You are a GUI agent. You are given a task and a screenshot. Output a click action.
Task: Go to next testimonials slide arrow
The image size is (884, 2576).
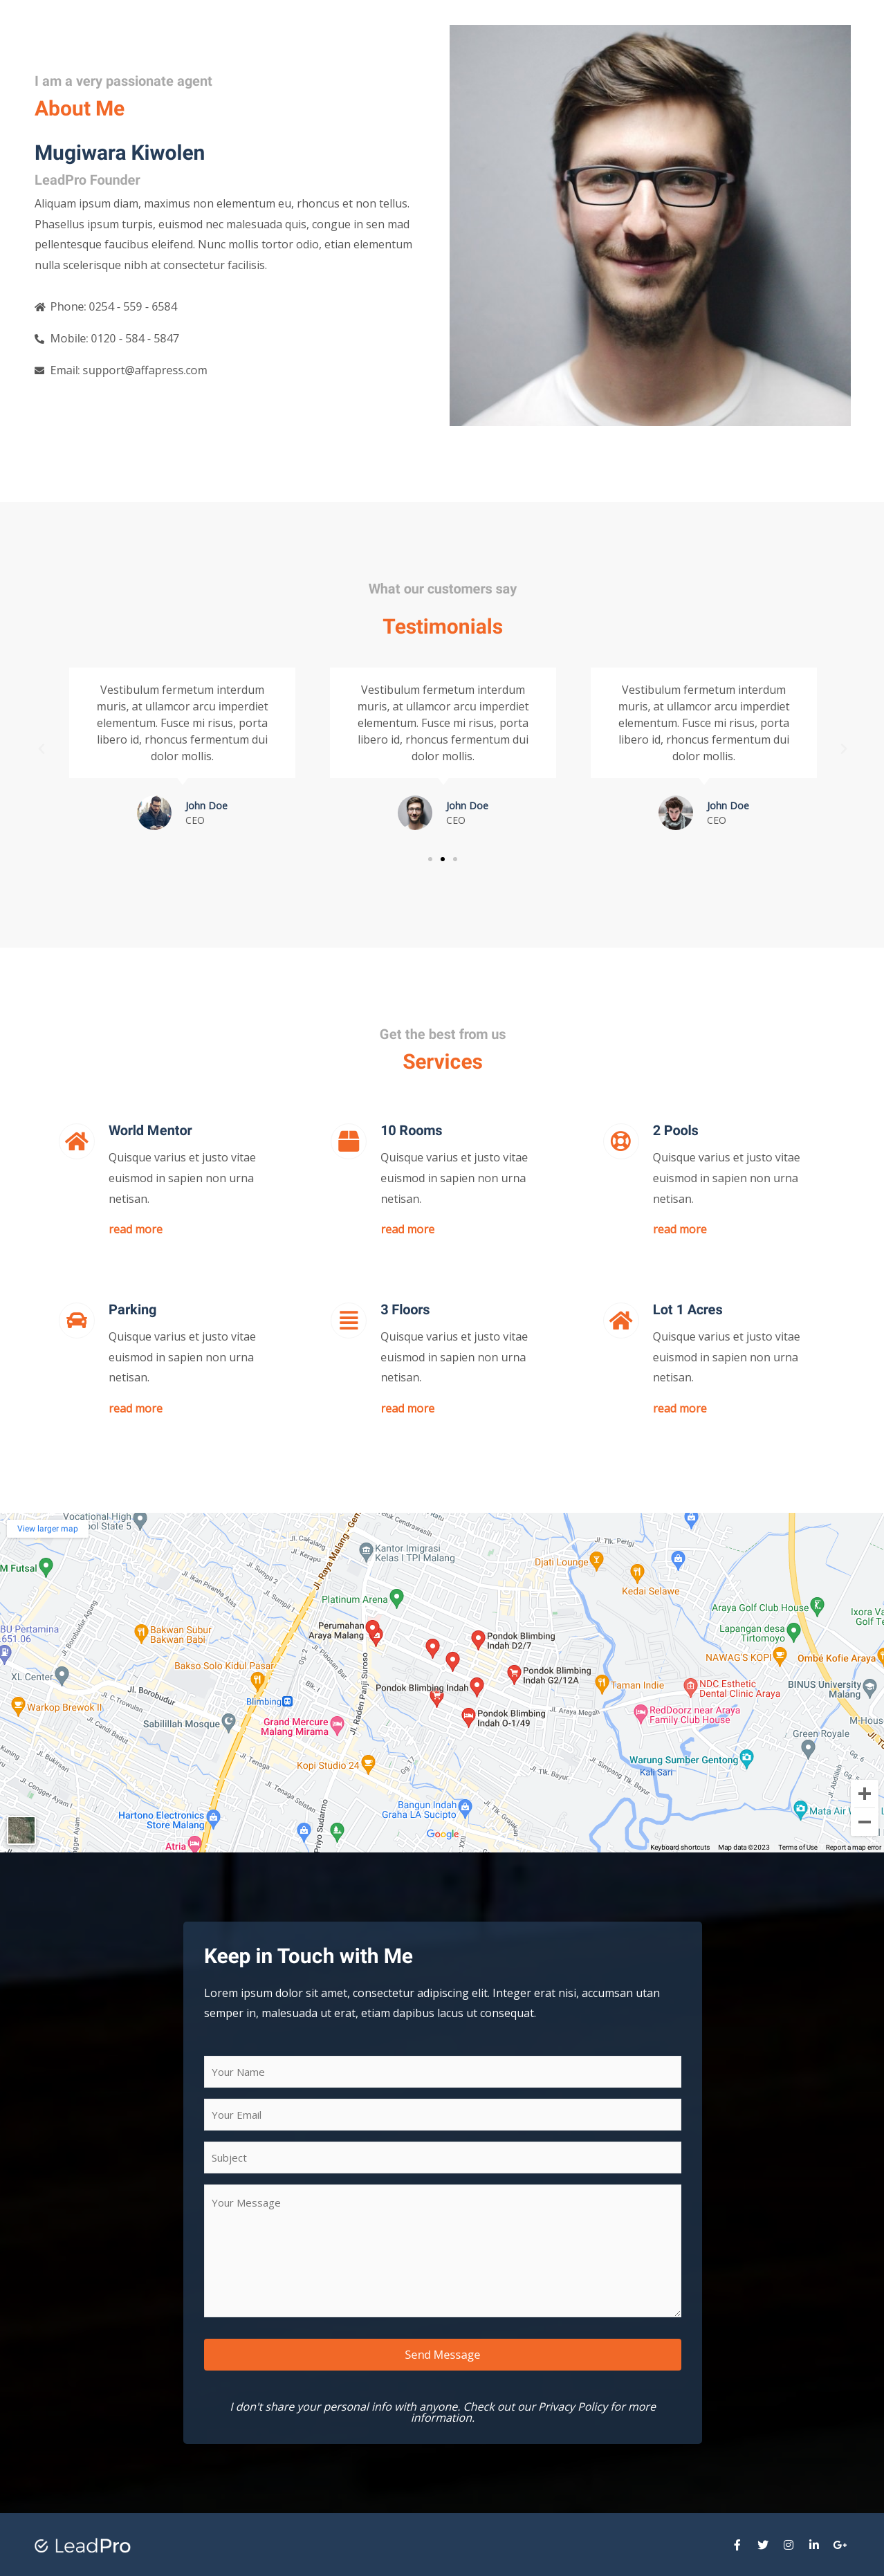point(843,748)
